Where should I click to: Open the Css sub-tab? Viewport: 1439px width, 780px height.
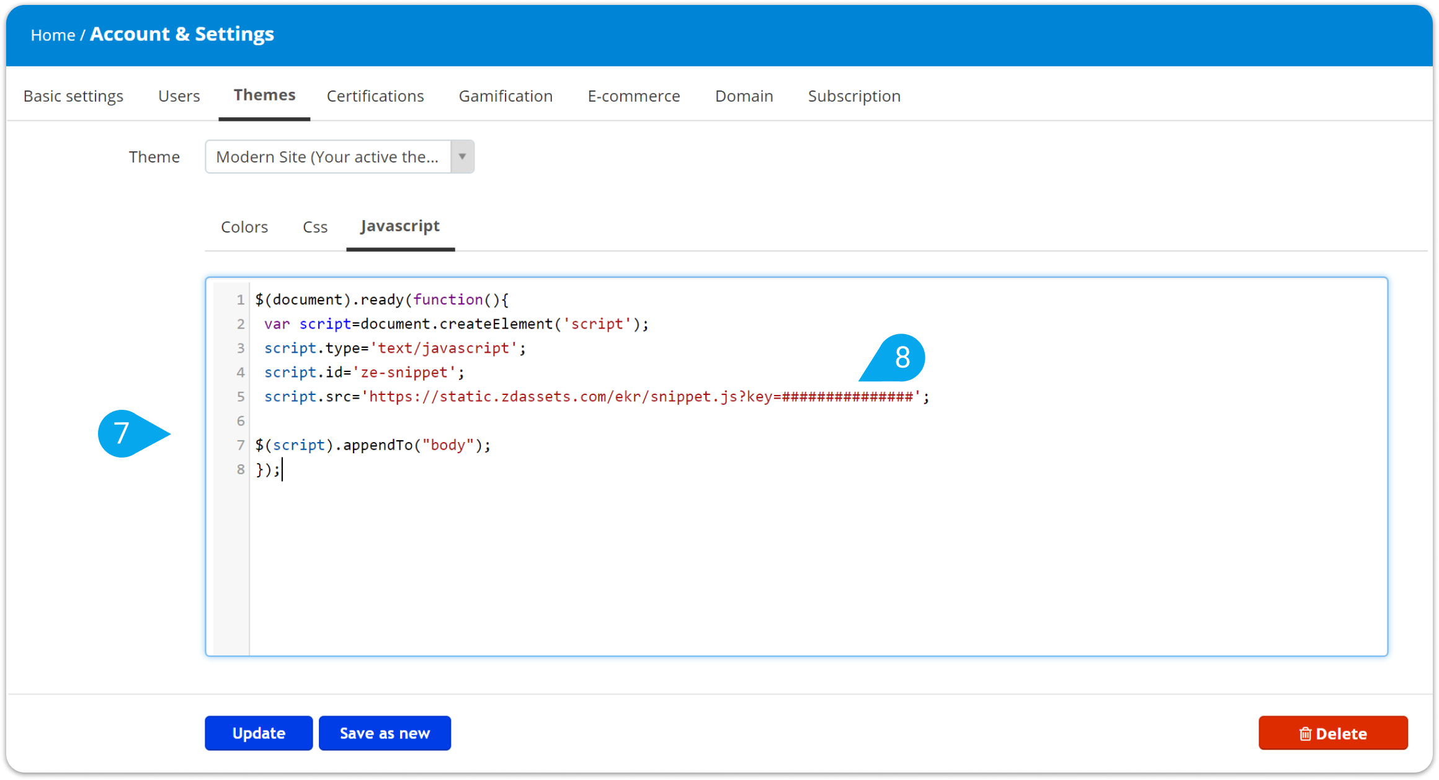pyautogui.click(x=315, y=227)
